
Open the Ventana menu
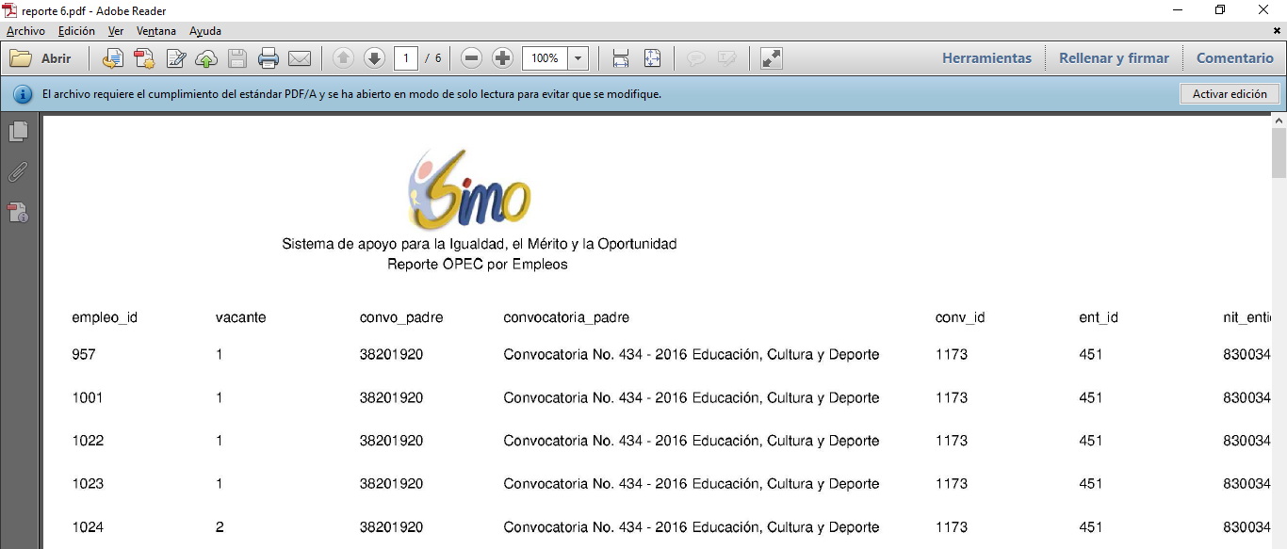coord(155,31)
